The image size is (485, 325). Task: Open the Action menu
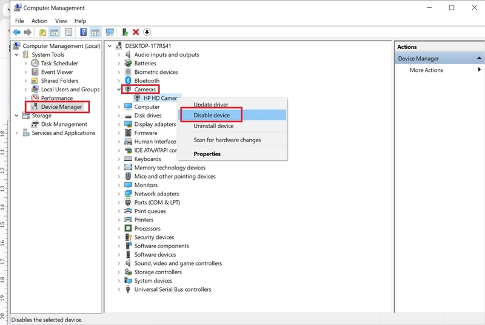point(39,21)
